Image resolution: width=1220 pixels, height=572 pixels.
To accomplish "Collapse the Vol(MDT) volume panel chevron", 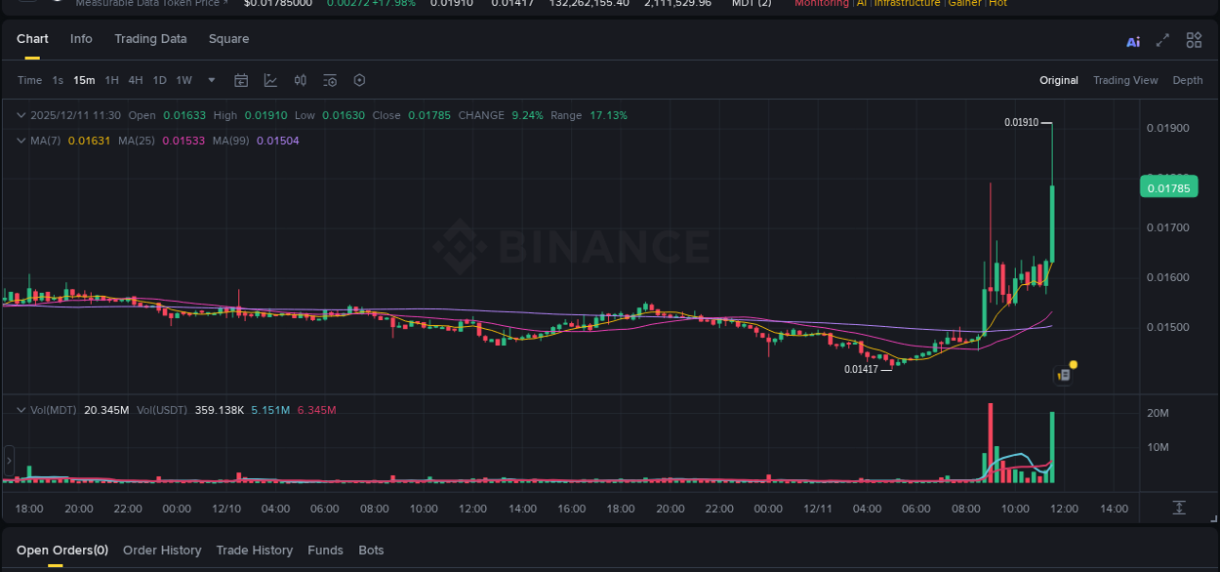I will pos(20,410).
